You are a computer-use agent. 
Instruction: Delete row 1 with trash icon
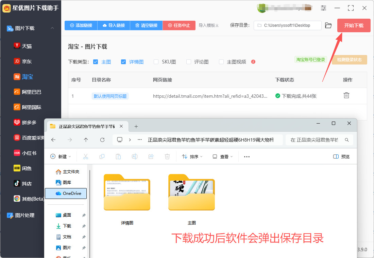tap(346, 95)
